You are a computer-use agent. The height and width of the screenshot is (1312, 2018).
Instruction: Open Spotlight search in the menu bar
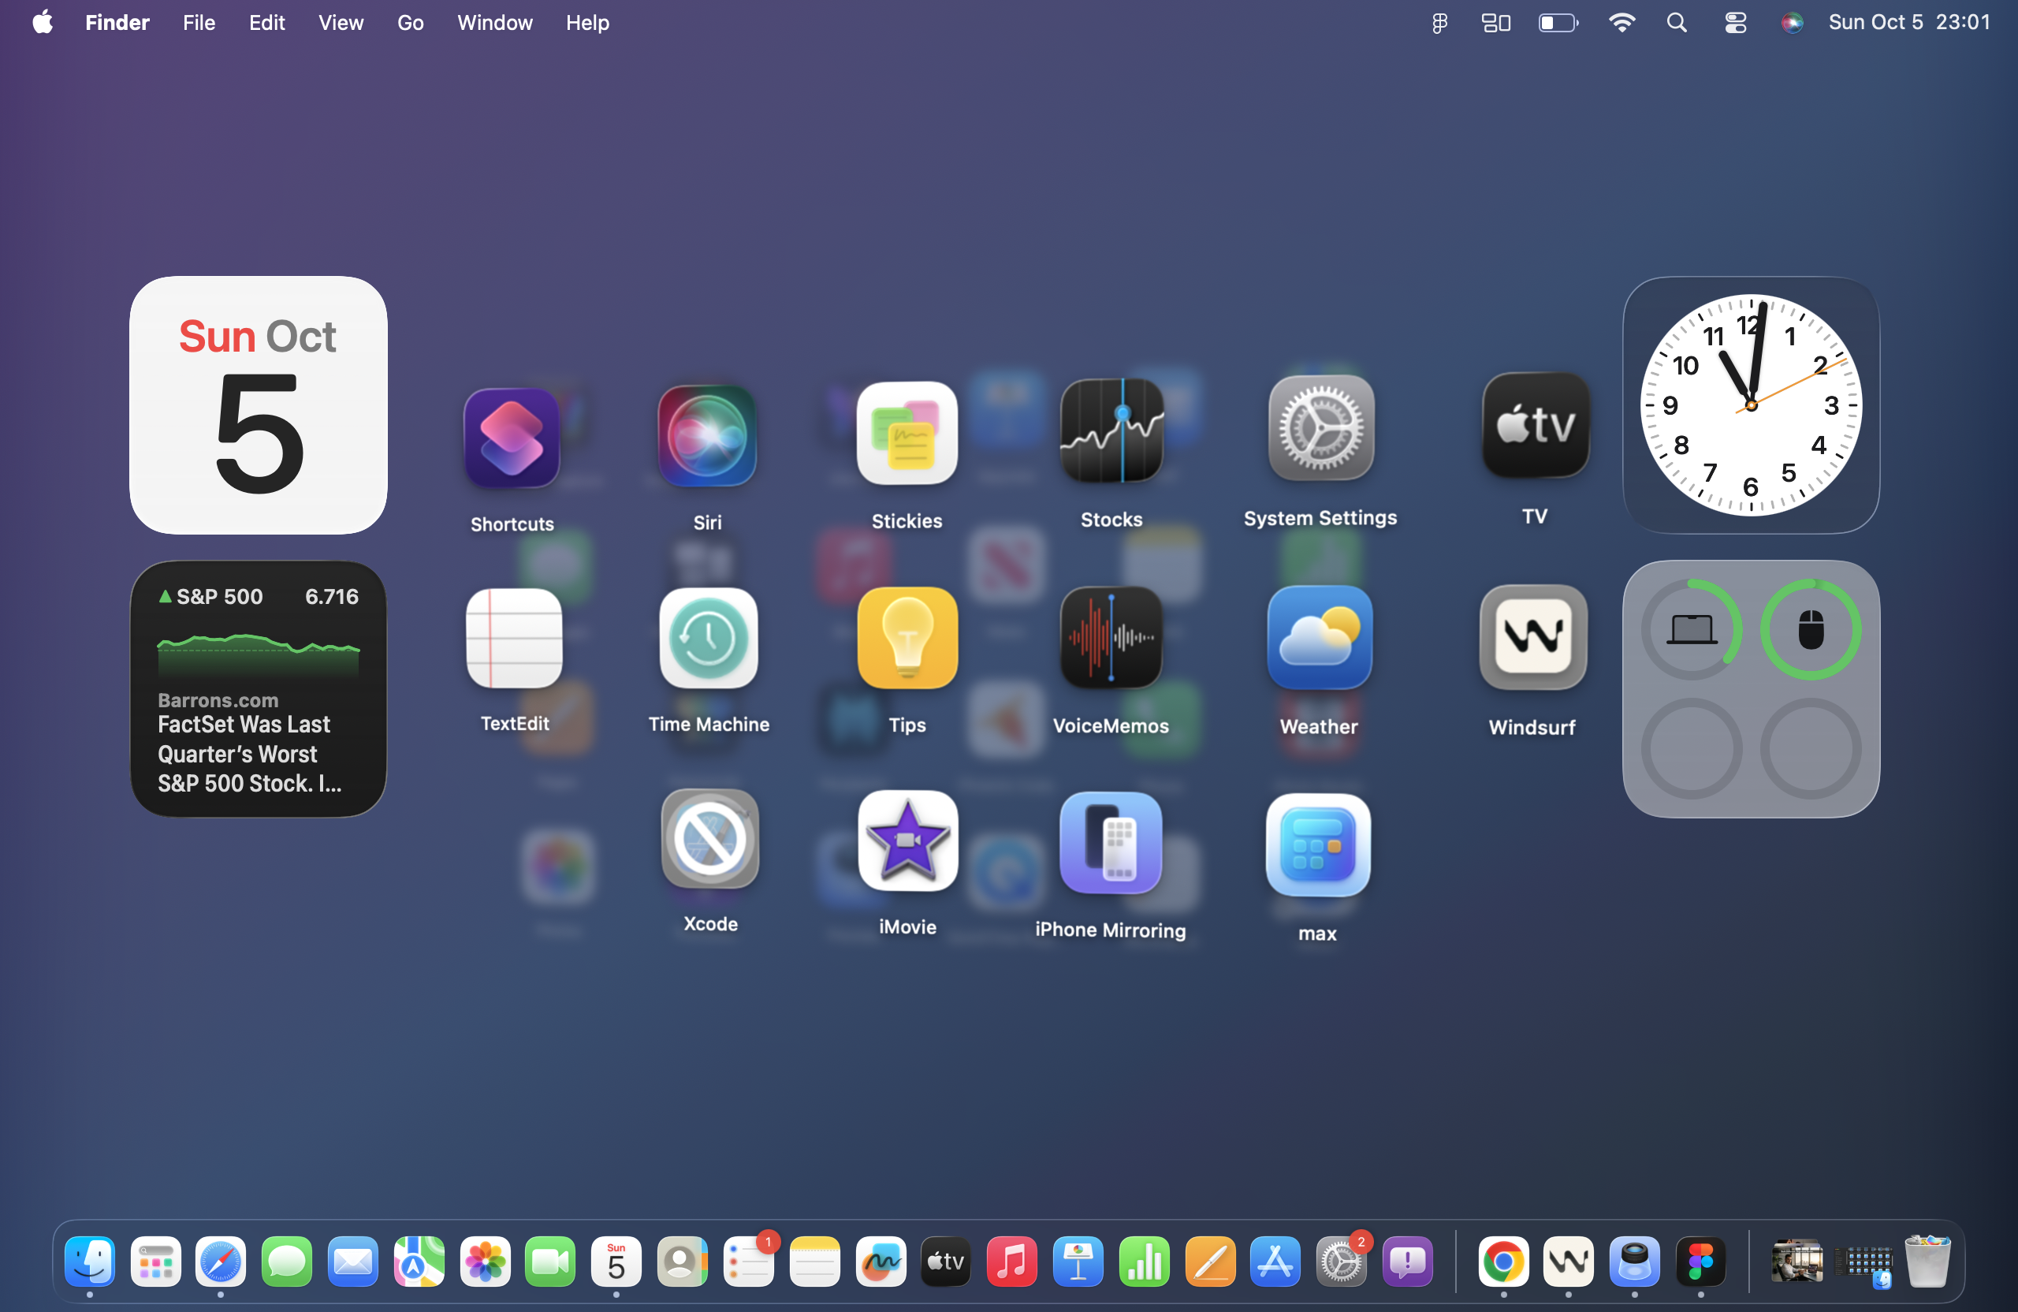click(x=1677, y=23)
